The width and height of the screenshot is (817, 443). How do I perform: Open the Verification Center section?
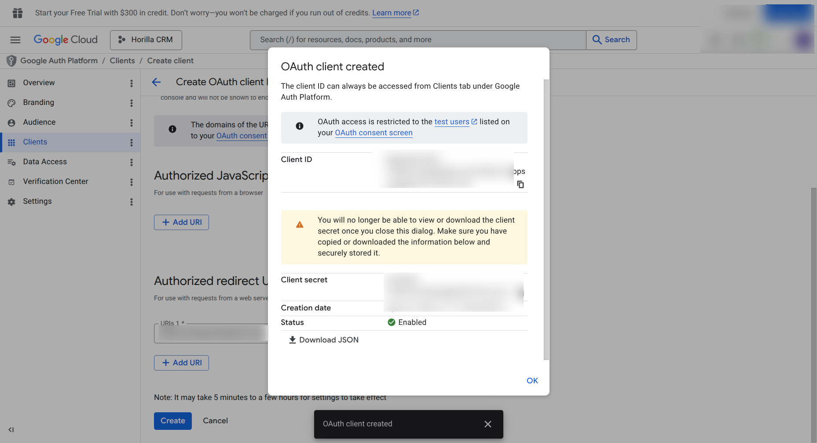pos(55,181)
